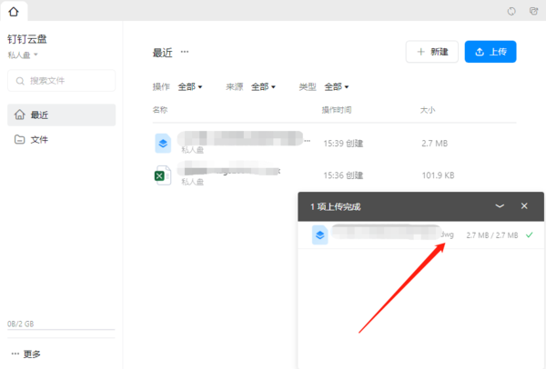The height and width of the screenshot is (369, 546).
Task: Click the green upload complete checkmark
Action: coord(529,234)
